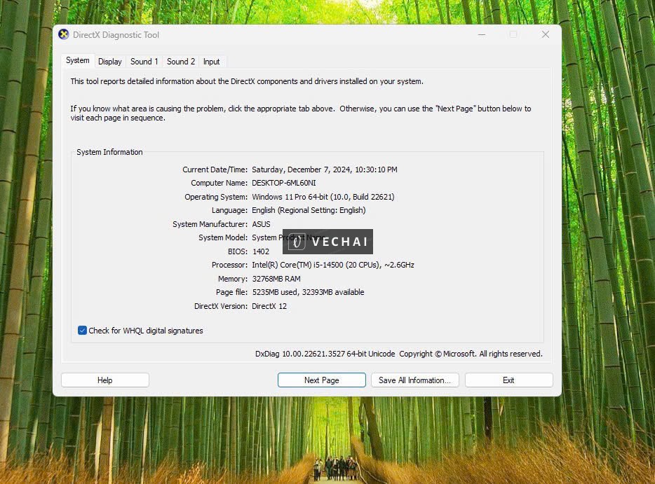This screenshot has width=655, height=484.
Task: Click the Memory value 32768MB RAM
Action: coord(276,279)
